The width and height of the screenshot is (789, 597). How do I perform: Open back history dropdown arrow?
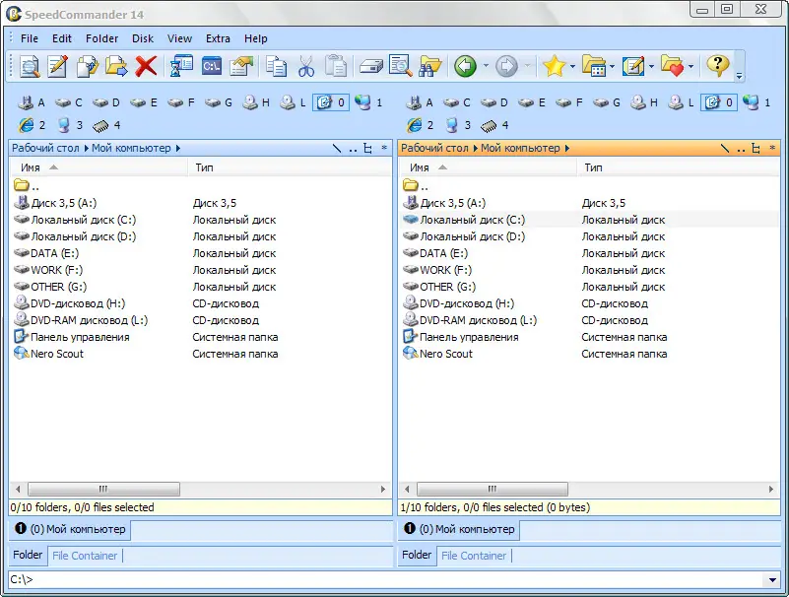(x=486, y=66)
